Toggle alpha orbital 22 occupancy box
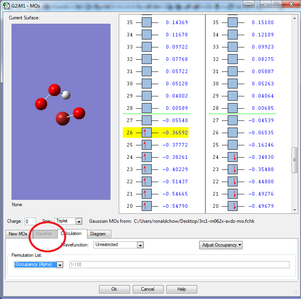 [x=147, y=181]
